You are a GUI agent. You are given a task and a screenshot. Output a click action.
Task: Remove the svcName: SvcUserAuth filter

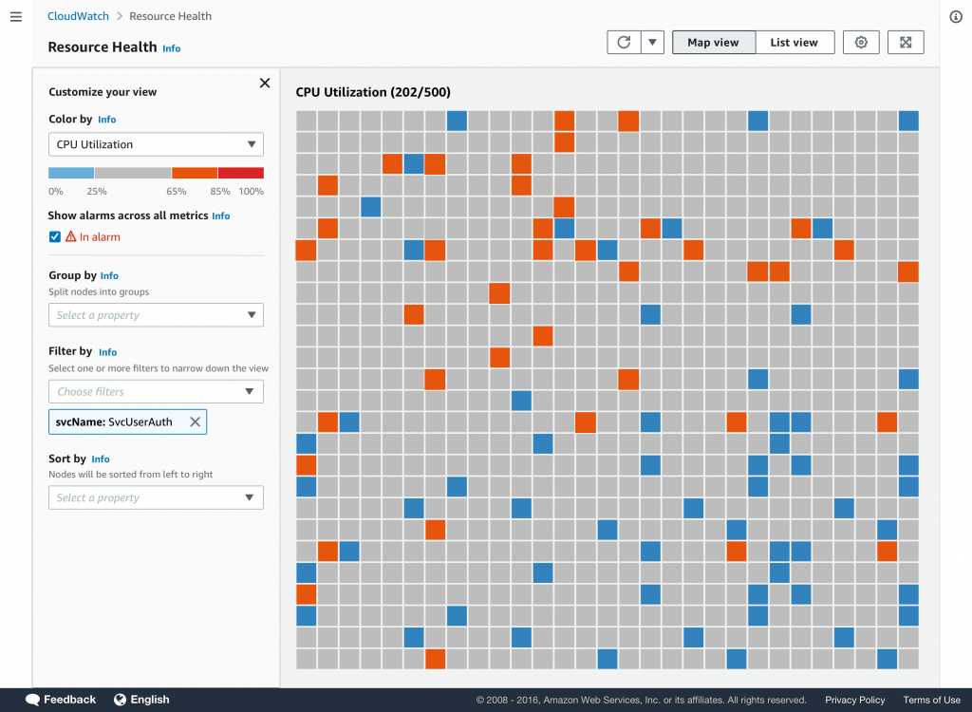(x=195, y=422)
